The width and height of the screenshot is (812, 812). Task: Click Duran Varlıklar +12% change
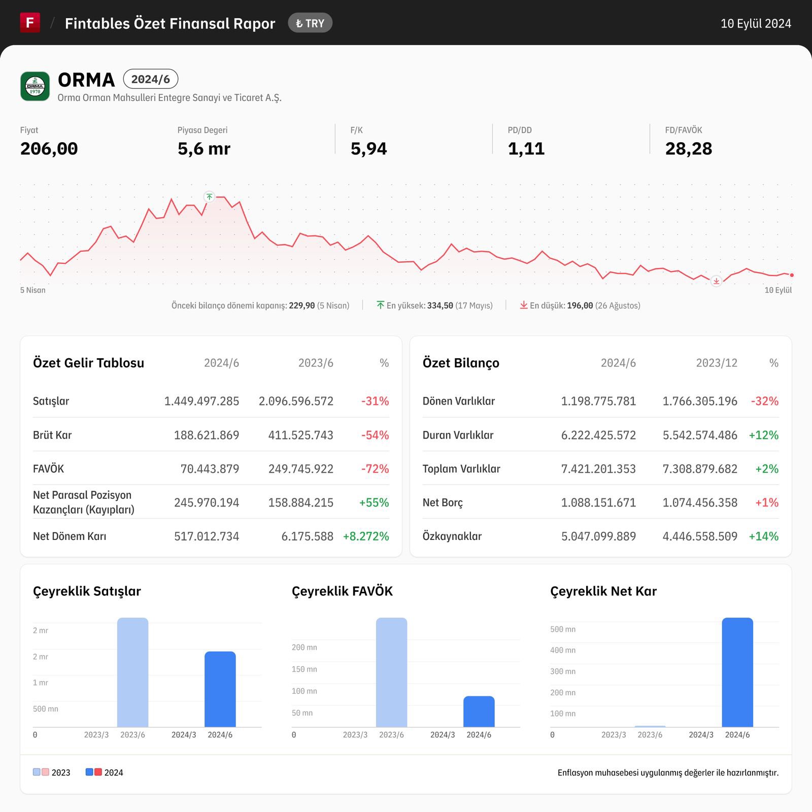pyautogui.click(x=764, y=435)
